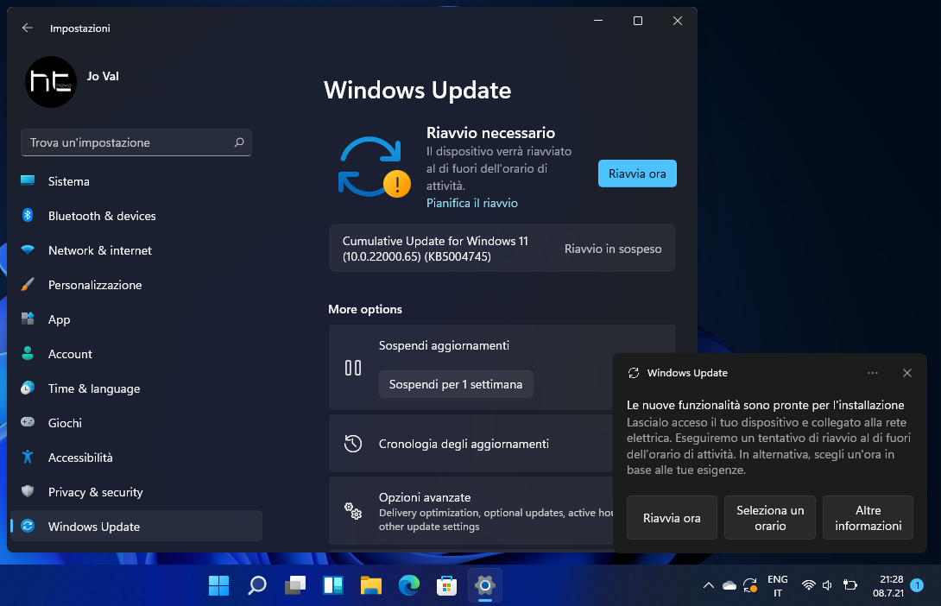Switch keyboard layout via the ENG IT indicator
The width and height of the screenshot is (941, 606).
pyautogui.click(x=777, y=585)
